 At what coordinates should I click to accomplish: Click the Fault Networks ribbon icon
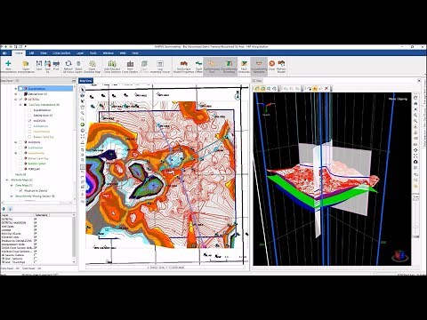coord(244,63)
